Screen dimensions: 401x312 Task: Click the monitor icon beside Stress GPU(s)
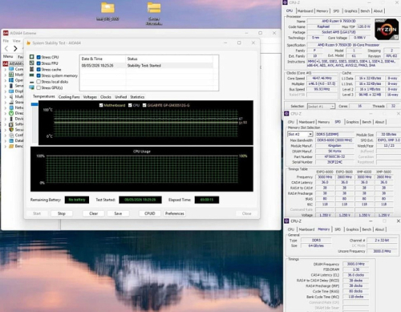(32, 87)
